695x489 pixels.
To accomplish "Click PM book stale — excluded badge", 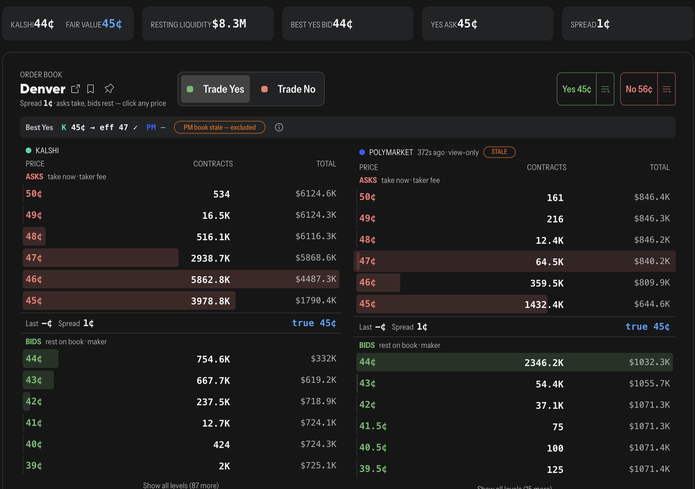I will 220,127.
